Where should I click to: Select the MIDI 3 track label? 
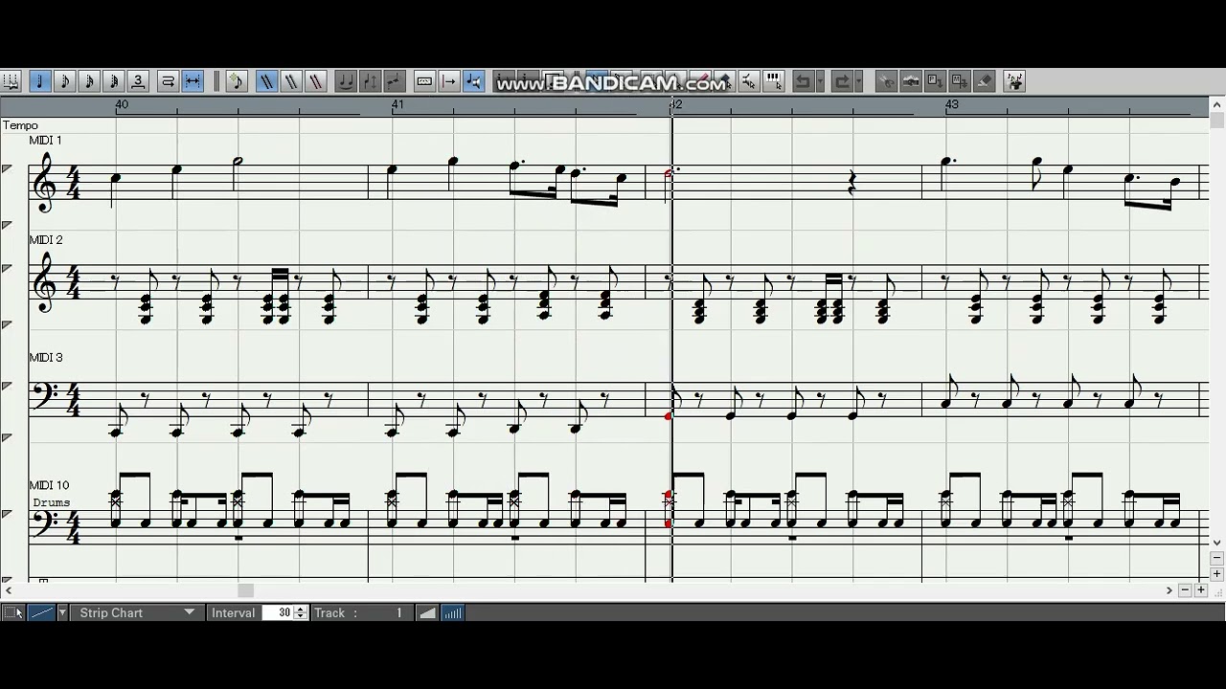pos(46,358)
